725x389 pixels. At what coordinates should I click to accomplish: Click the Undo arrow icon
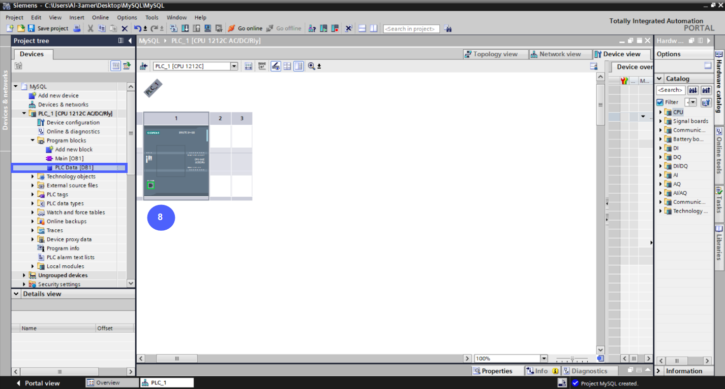coord(137,28)
